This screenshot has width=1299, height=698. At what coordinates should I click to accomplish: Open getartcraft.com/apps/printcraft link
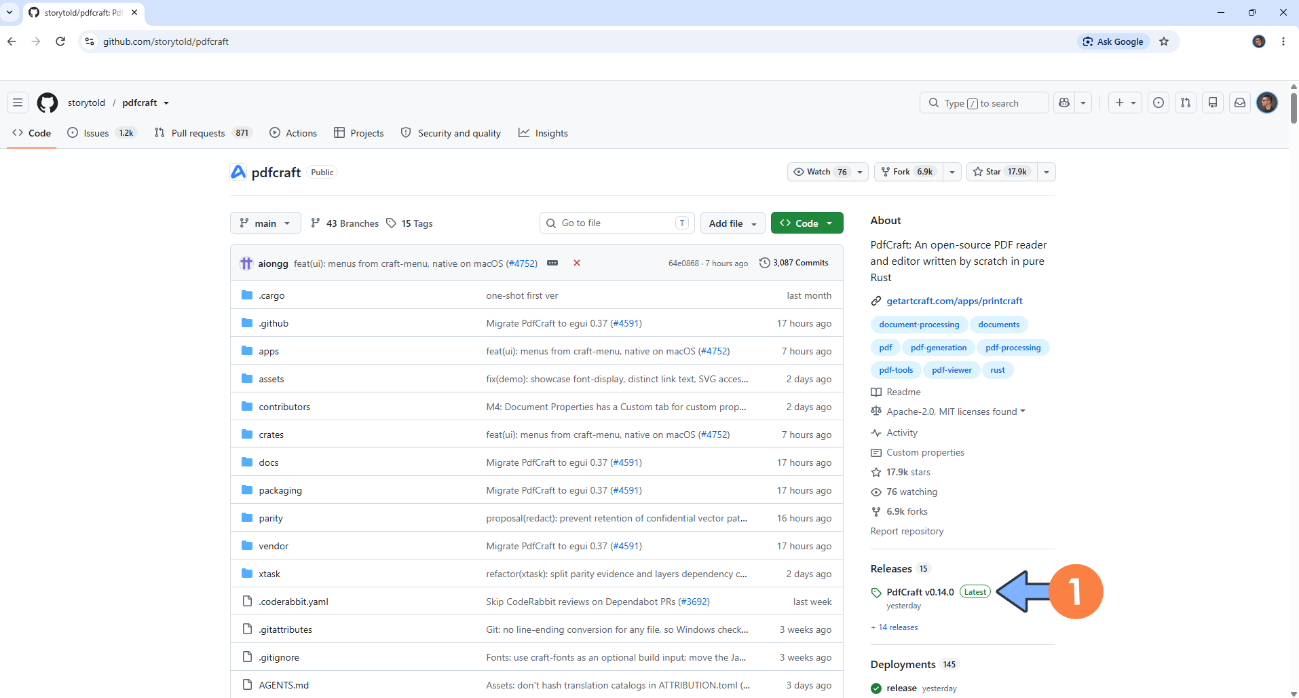954,301
